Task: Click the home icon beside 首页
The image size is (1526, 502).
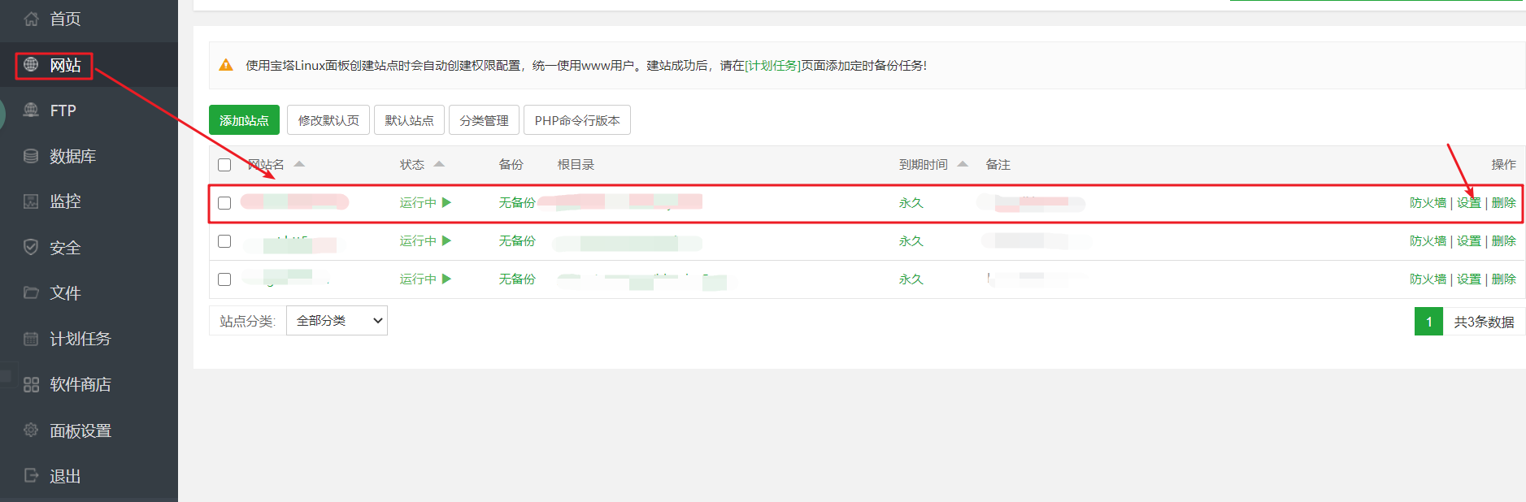Action: pyautogui.click(x=31, y=19)
